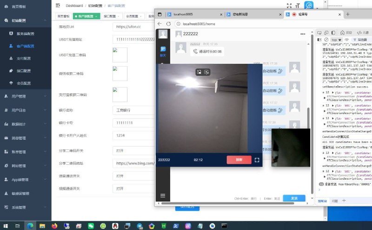372x230 pixels.
Task: Switch to the 接口配置 page tab
Action: click(x=110, y=16)
